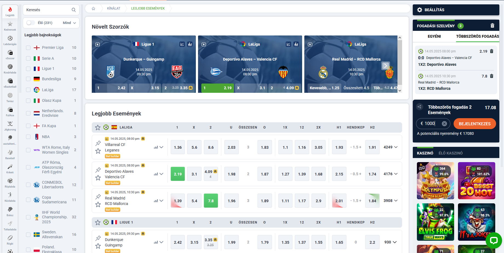Tick the Bundesliga checkbox
The width and height of the screenshot is (504, 253).
28,79
